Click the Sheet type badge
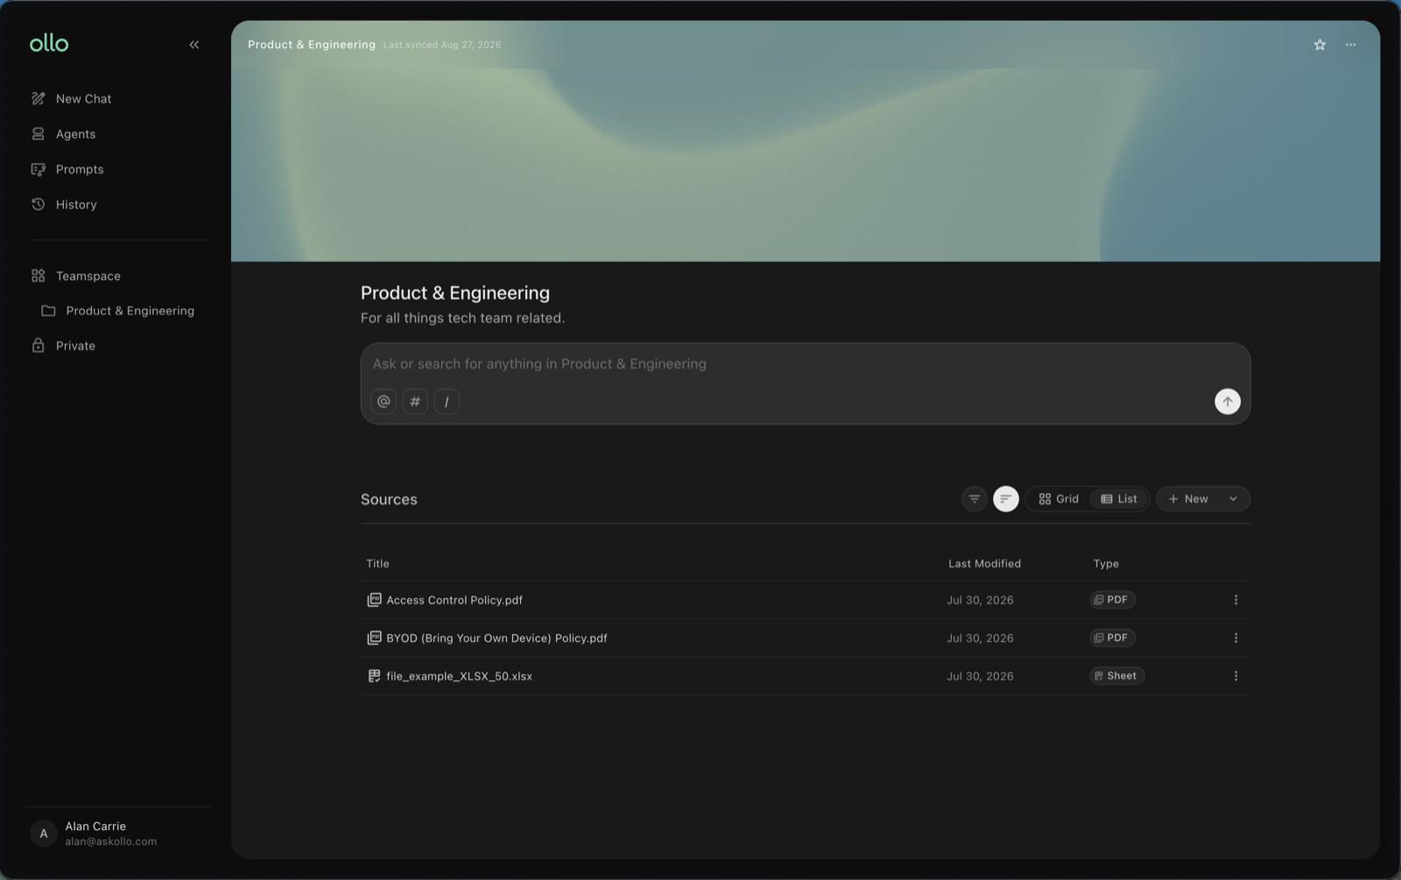Viewport: 1401px width, 880px height. coord(1116,676)
